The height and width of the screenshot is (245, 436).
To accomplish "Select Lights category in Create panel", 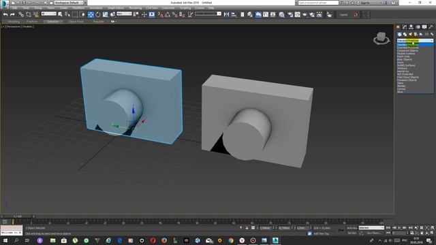I will pos(410,34).
